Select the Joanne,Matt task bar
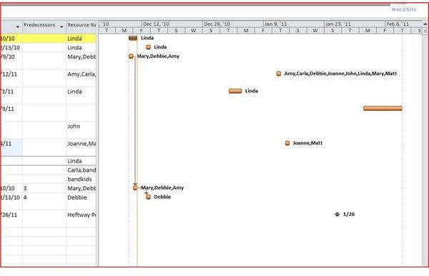The image size is (429, 276). click(287, 143)
